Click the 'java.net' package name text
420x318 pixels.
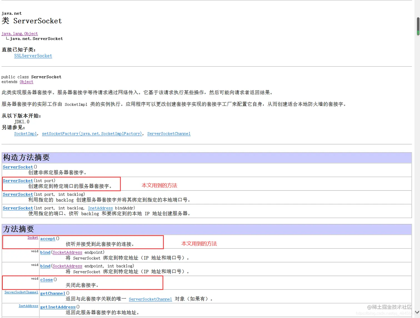pos(12,13)
